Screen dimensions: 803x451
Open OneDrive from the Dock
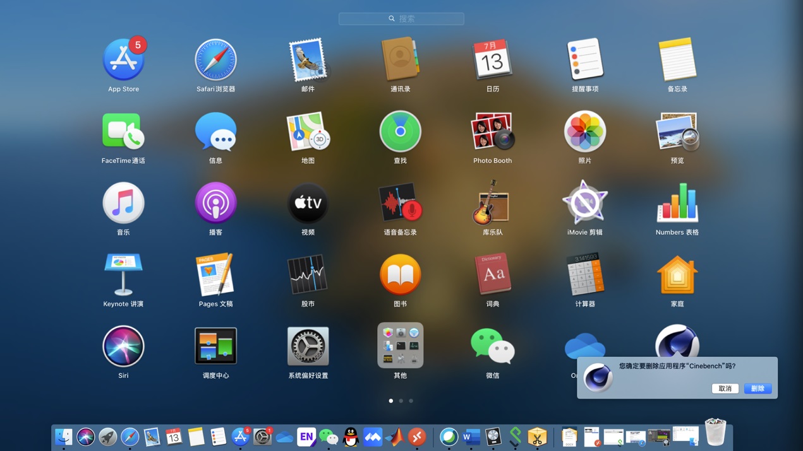click(x=284, y=436)
